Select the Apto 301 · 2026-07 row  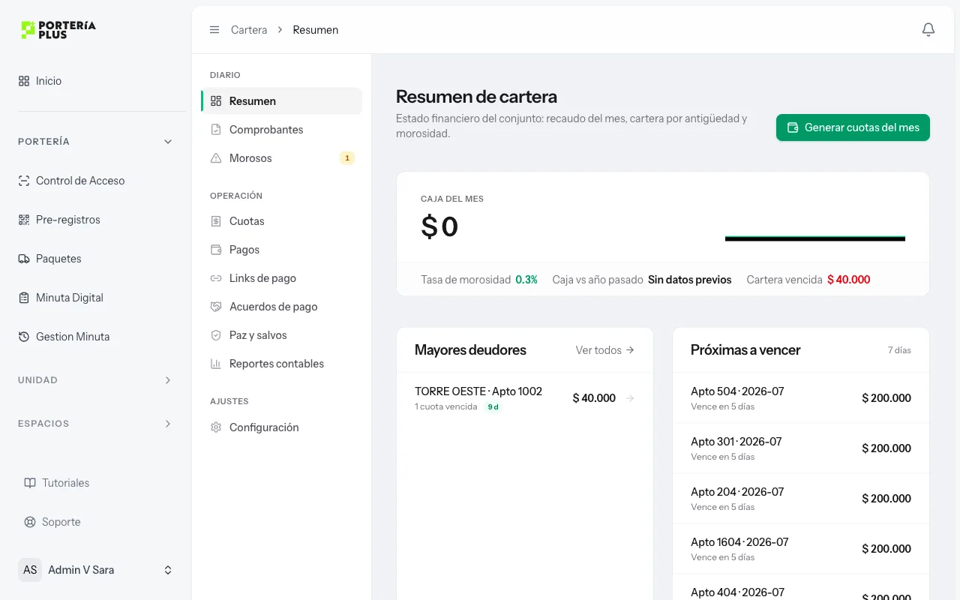[801, 448]
